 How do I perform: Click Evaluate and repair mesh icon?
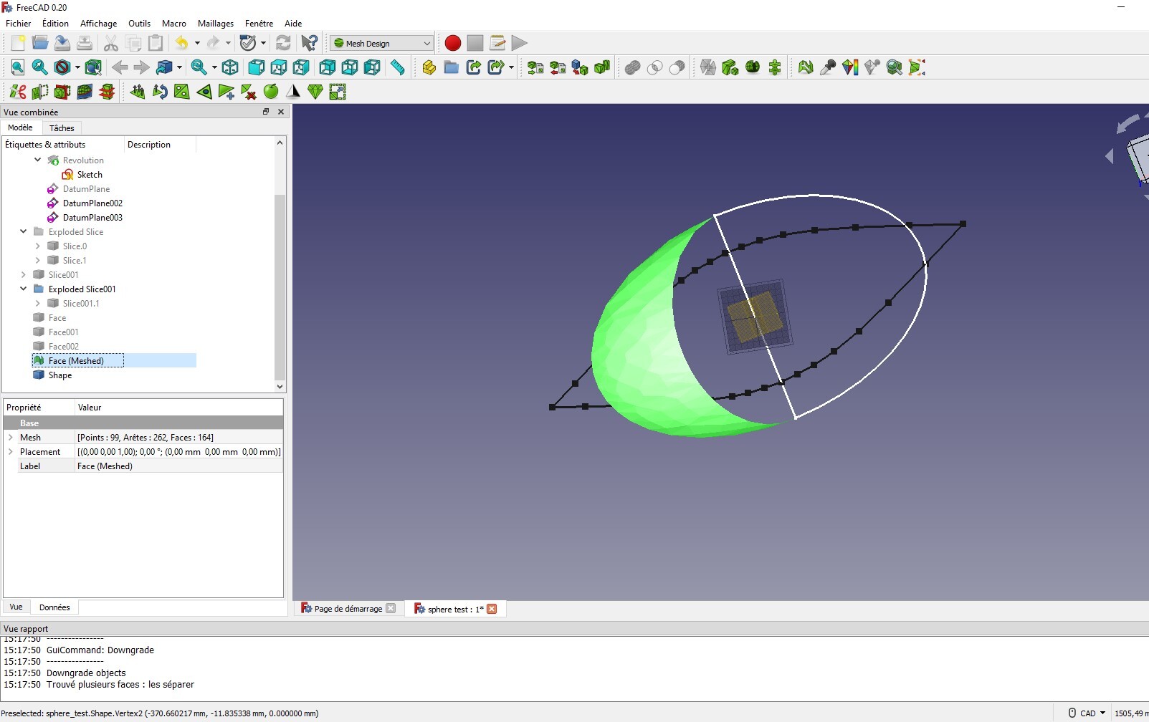pyautogui.click(x=806, y=67)
